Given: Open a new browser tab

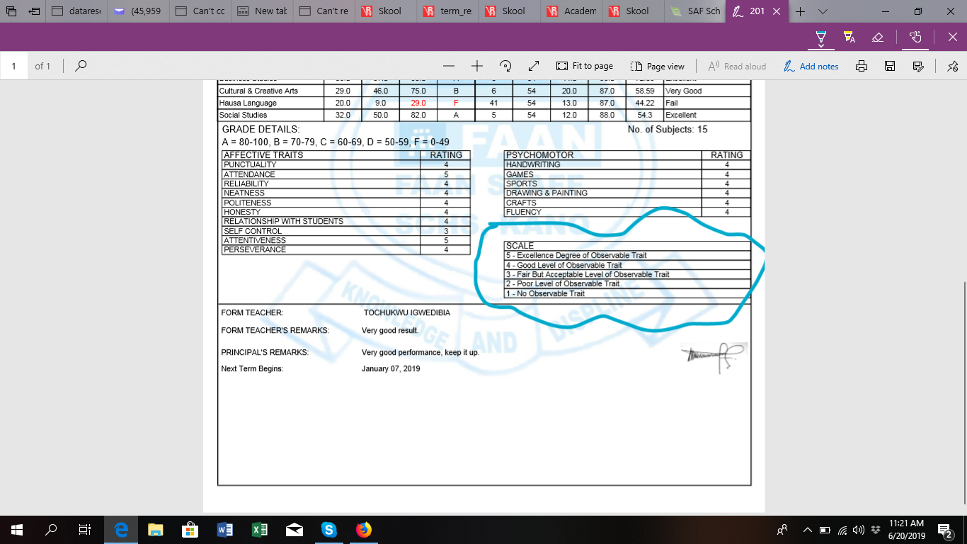Looking at the screenshot, I should (x=800, y=11).
